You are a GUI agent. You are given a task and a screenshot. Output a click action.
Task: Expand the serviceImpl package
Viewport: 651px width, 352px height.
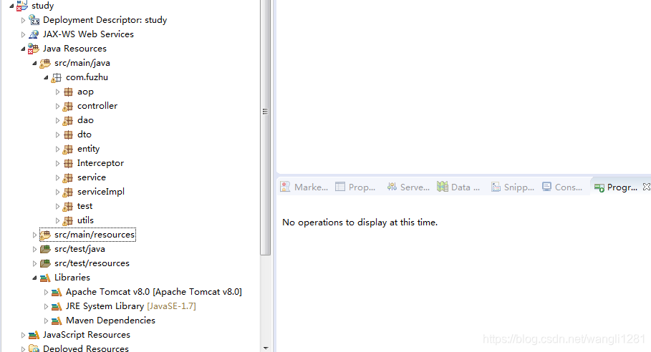point(58,192)
